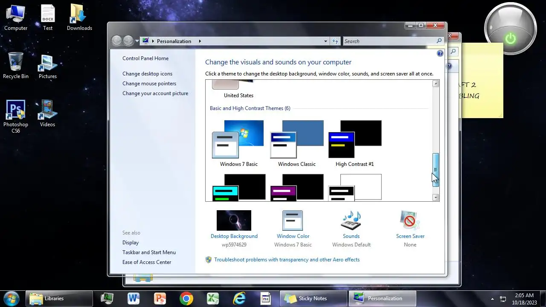Screen dimensions: 546x307
Task: Show hidden system tray icons
Action: [492, 299]
